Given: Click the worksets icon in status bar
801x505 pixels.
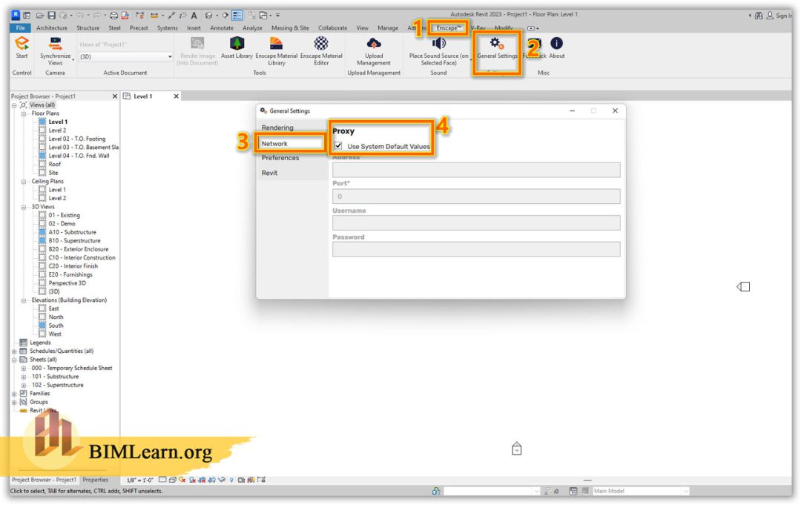Looking at the screenshot, I should [436, 491].
